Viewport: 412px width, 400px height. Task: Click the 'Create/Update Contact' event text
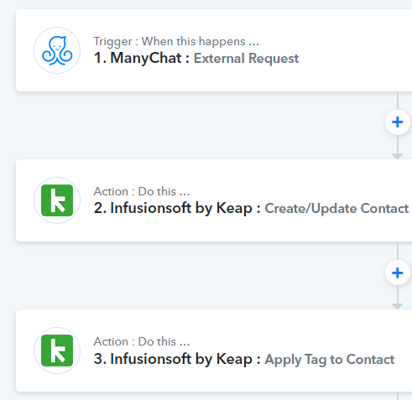click(336, 209)
